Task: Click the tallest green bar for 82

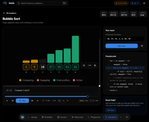Action: pos(75,49)
